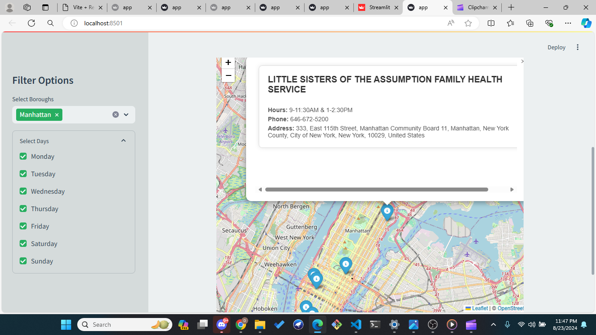Screen dimensions: 596x335
Task: Open Browser essentials heart icon
Action: [549, 23]
